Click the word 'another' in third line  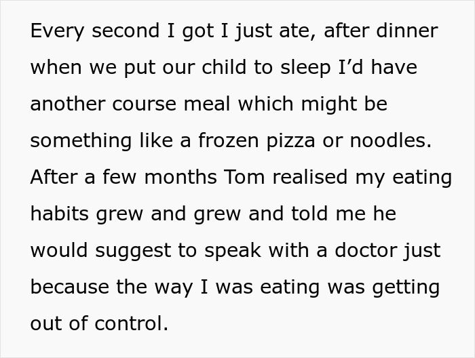point(68,104)
